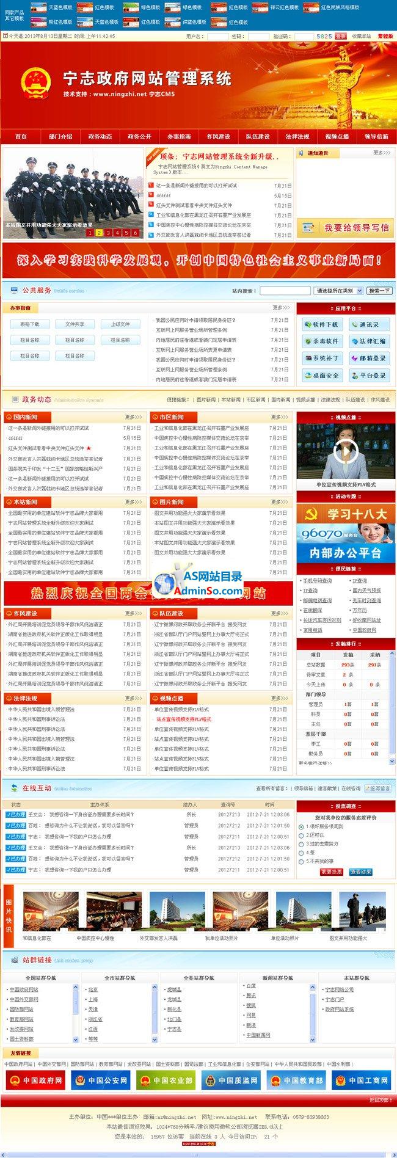397x1158 pixels.
Task: Expand 更多 in the 图片新闻 panel
Action: click(x=280, y=502)
